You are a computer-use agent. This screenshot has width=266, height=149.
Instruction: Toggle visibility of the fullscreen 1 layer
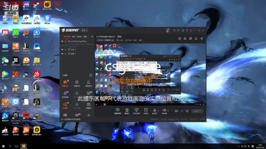pos(62,54)
